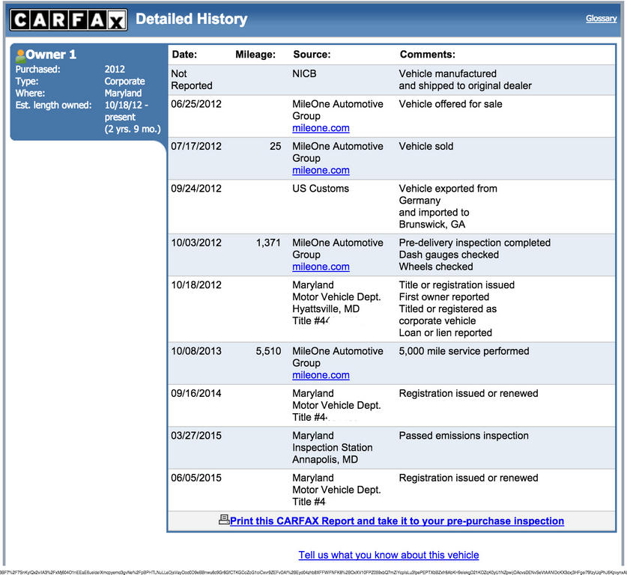Visit mileone.com link in the 10/08/2013 row
Viewport: 627px width, 575px height.
321,375
